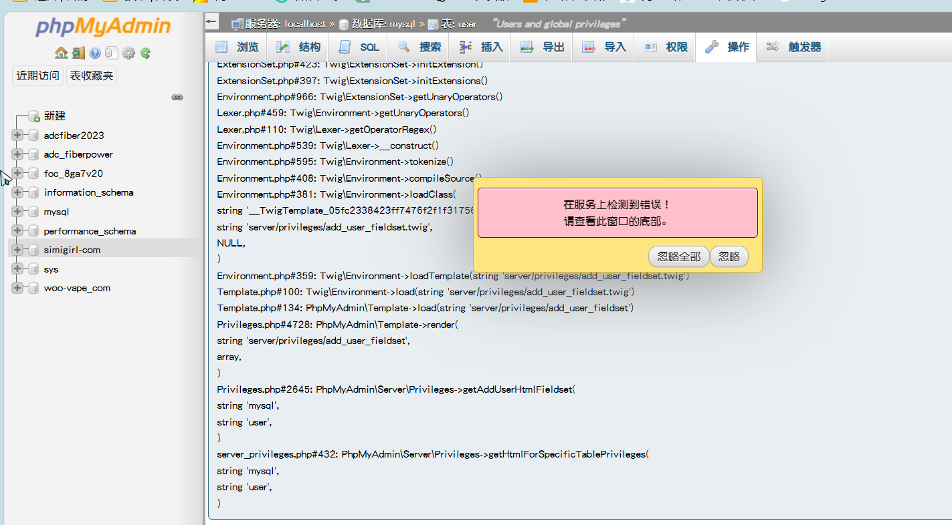
Task: Expand the information_schema database node
Action: [17, 192]
